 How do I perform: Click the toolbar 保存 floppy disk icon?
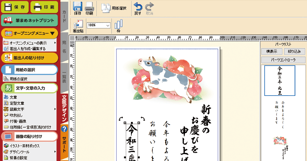78,8
